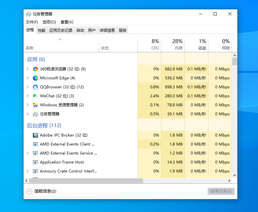Click vertical scrollbar thumb
Viewport: 258px width, 212px height.
click(234, 62)
